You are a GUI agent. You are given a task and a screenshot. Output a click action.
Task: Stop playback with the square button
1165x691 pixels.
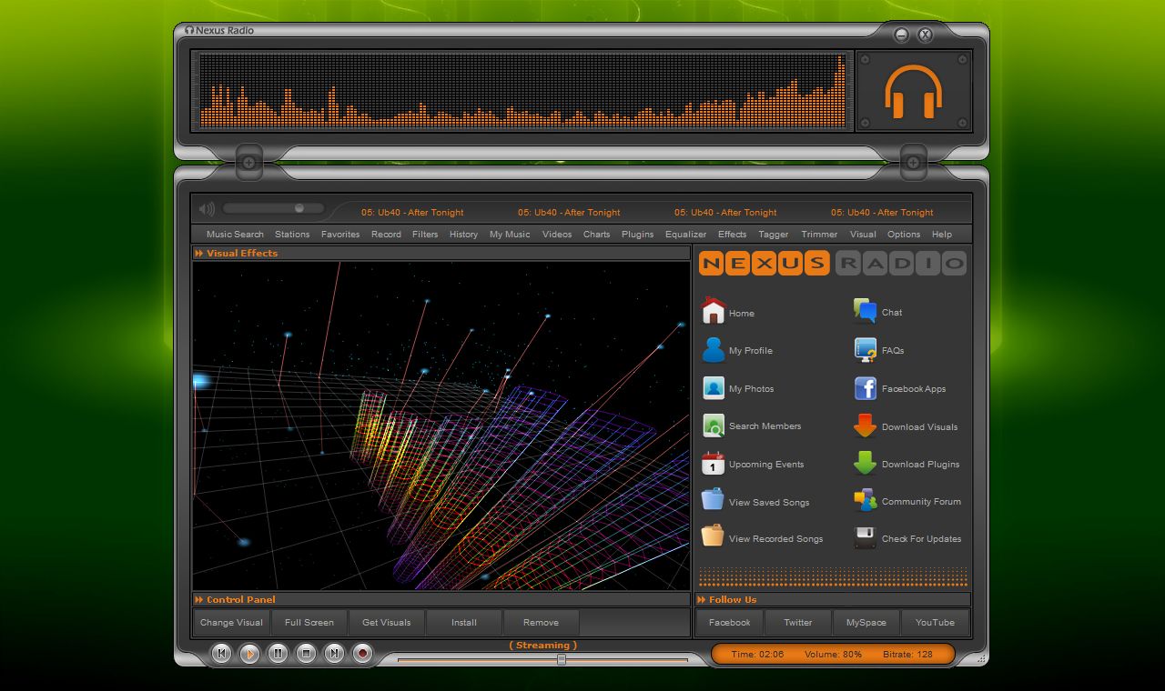(307, 653)
